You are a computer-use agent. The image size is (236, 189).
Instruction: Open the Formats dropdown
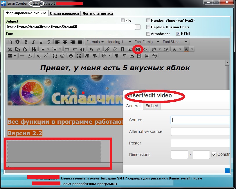[x=95, y=42]
